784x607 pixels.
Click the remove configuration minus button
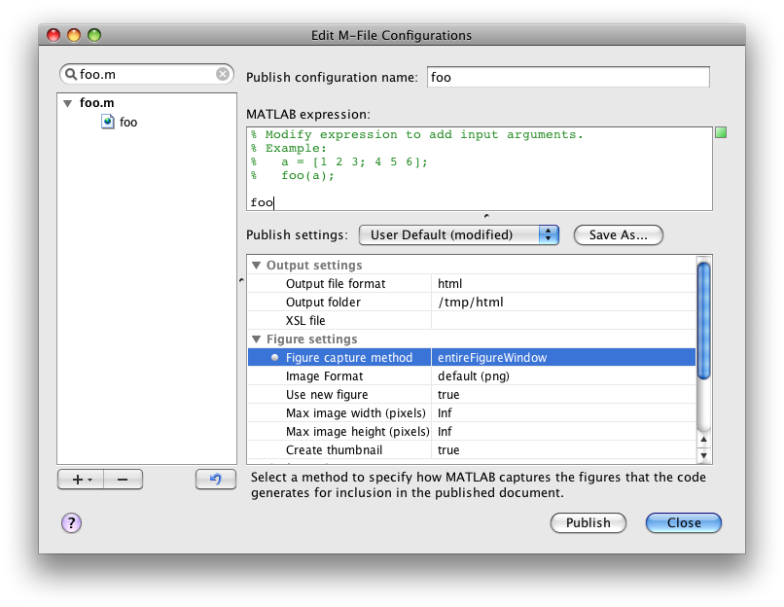click(122, 479)
